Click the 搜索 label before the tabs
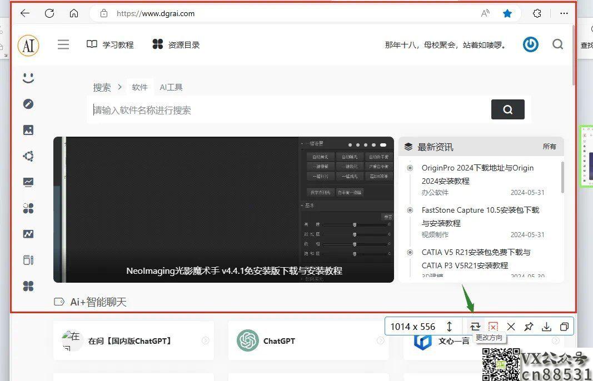Viewport: 593px width, 381px height. click(x=102, y=87)
